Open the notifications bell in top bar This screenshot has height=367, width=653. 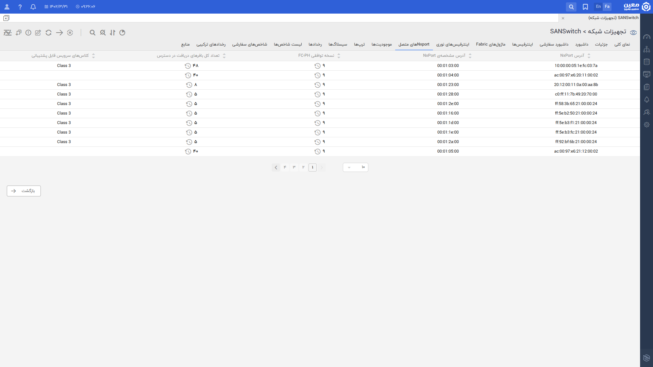[33, 7]
